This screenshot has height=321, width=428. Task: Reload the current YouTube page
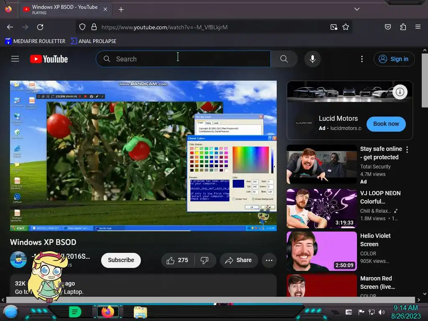tap(40, 27)
